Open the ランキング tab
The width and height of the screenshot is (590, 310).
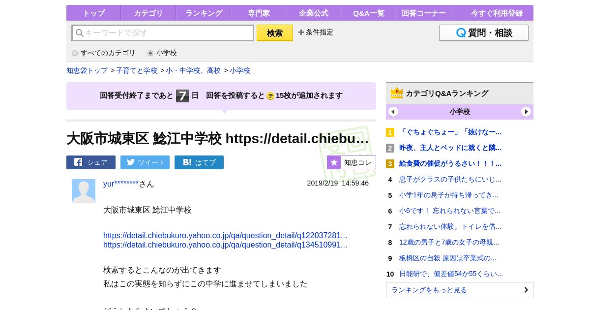tap(204, 13)
